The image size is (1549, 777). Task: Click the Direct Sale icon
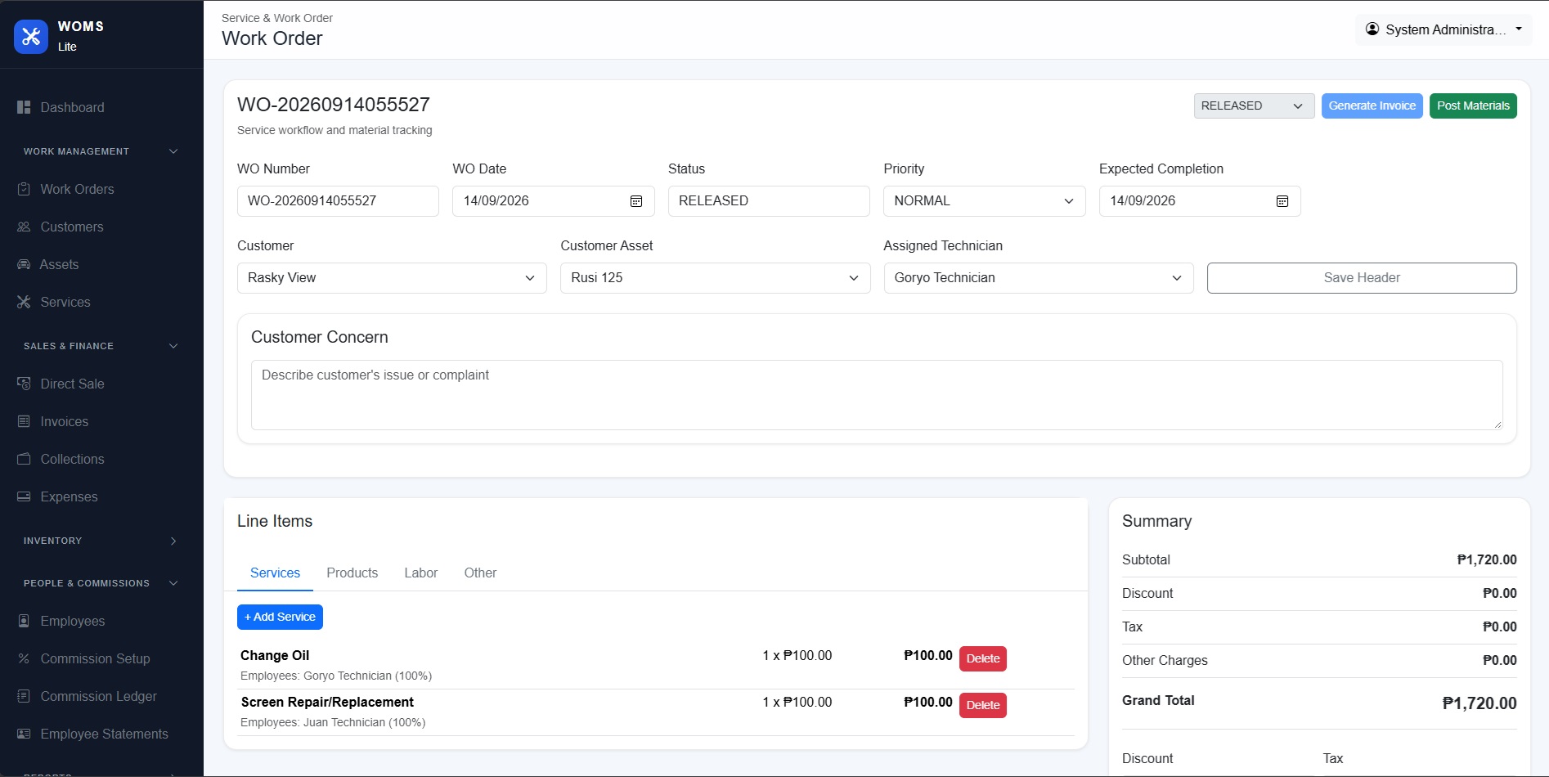click(x=24, y=384)
